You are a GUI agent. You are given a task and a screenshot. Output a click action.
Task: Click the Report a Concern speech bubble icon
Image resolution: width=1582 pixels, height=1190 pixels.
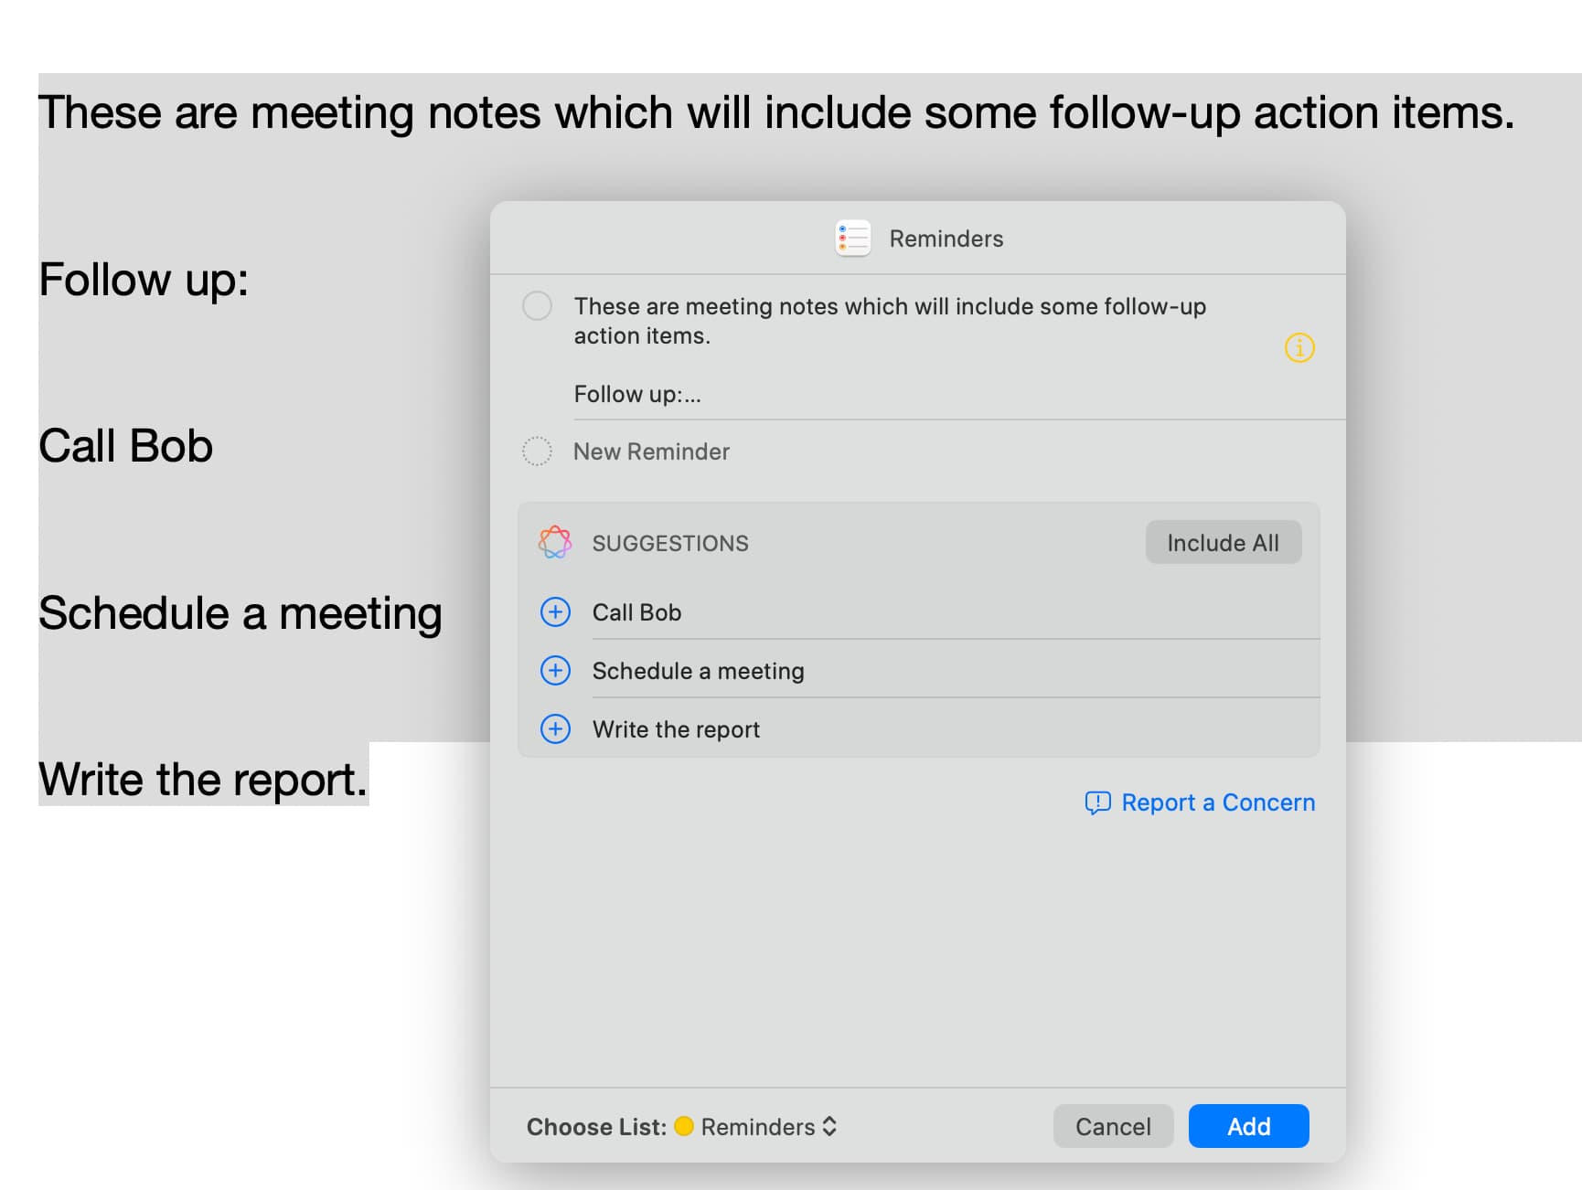click(x=1097, y=802)
